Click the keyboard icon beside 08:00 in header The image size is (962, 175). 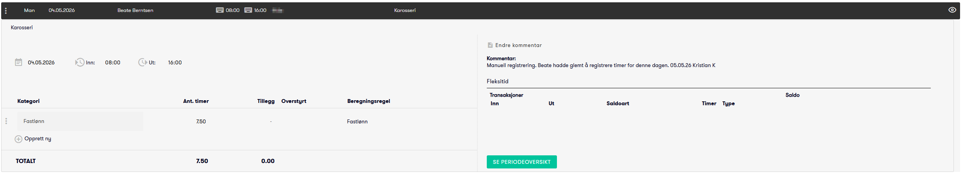(x=220, y=10)
